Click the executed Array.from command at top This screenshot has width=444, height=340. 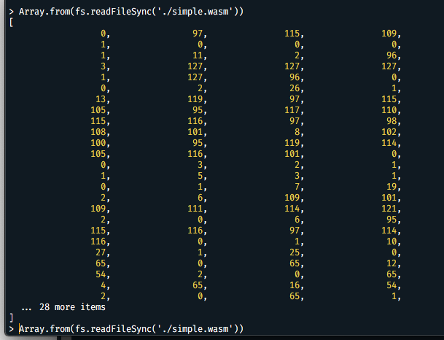(131, 11)
